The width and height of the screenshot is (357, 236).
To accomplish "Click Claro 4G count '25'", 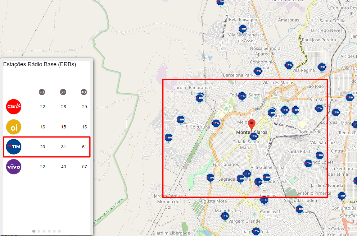I will pos(84,107).
